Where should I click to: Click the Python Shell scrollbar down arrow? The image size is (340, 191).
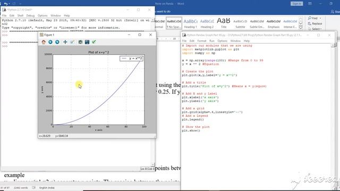(x=153, y=164)
